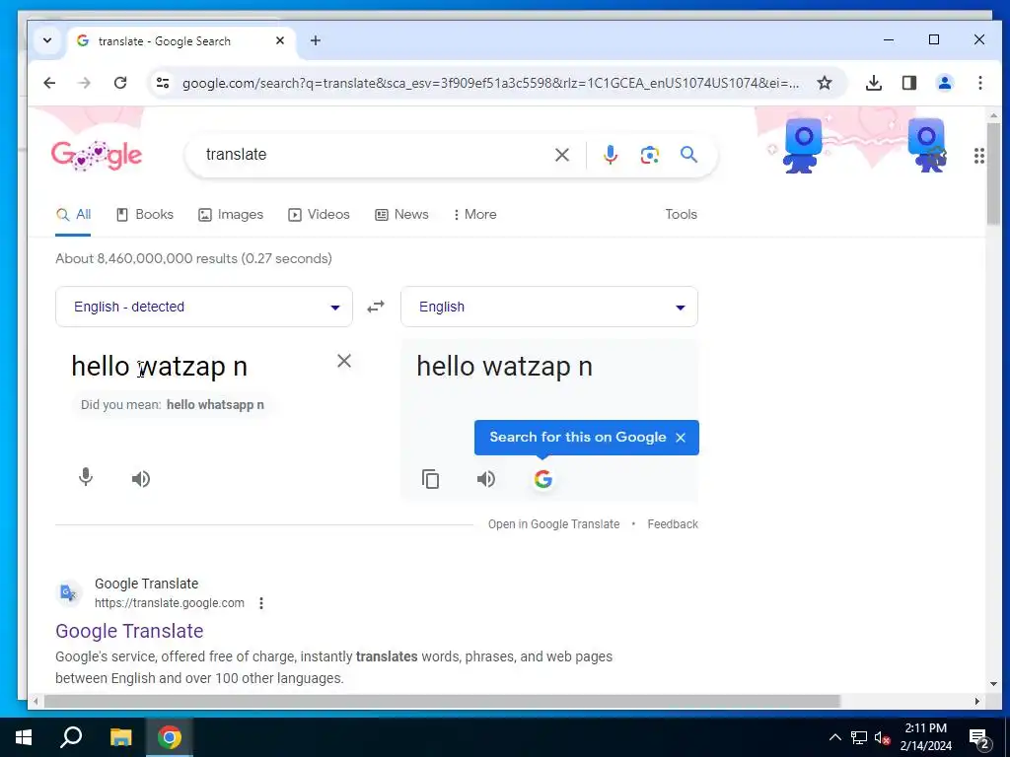Click the blue search magnifier button
1010x757 pixels.
(x=688, y=155)
